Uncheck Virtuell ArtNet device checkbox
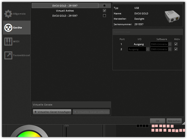 point(104,11)
